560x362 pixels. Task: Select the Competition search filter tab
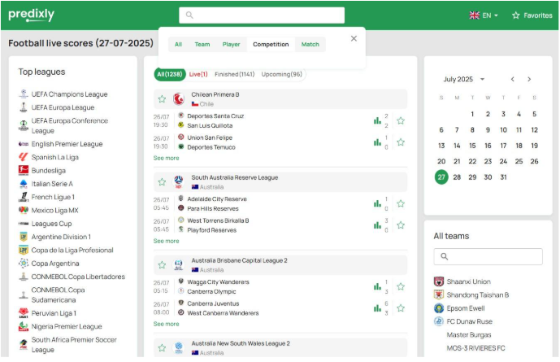point(271,44)
